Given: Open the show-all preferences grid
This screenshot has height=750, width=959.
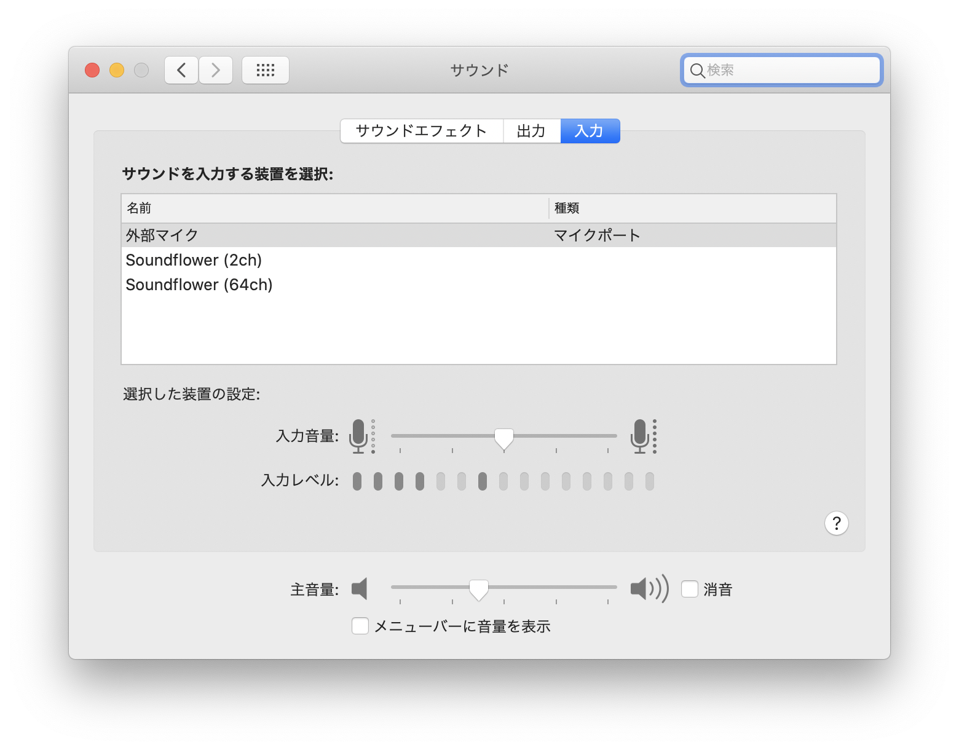Looking at the screenshot, I should (x=266, y=70).
